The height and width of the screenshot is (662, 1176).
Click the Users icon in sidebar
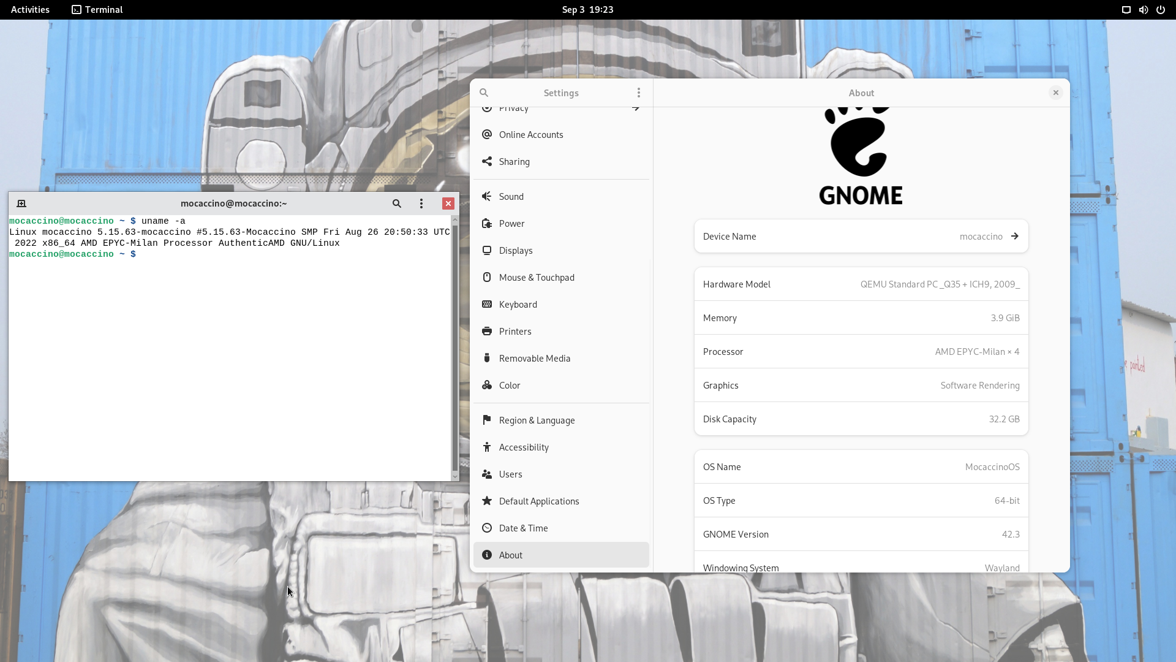487,474
